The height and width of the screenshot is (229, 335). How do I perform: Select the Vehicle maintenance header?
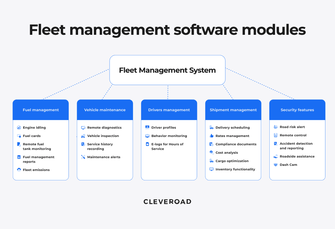tap(105, 110)
